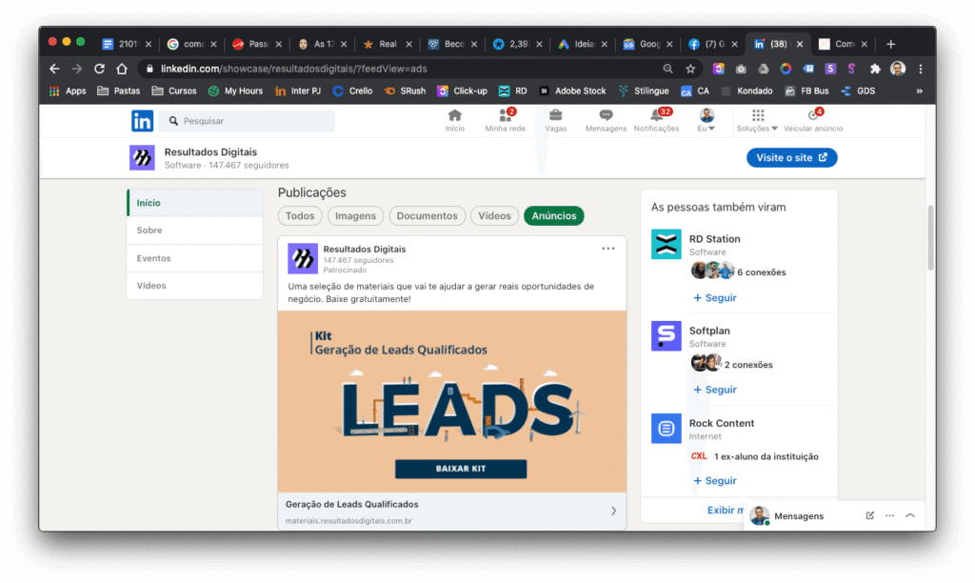
Task: Select Eventos in left sidebar
Action: (194, 258)
